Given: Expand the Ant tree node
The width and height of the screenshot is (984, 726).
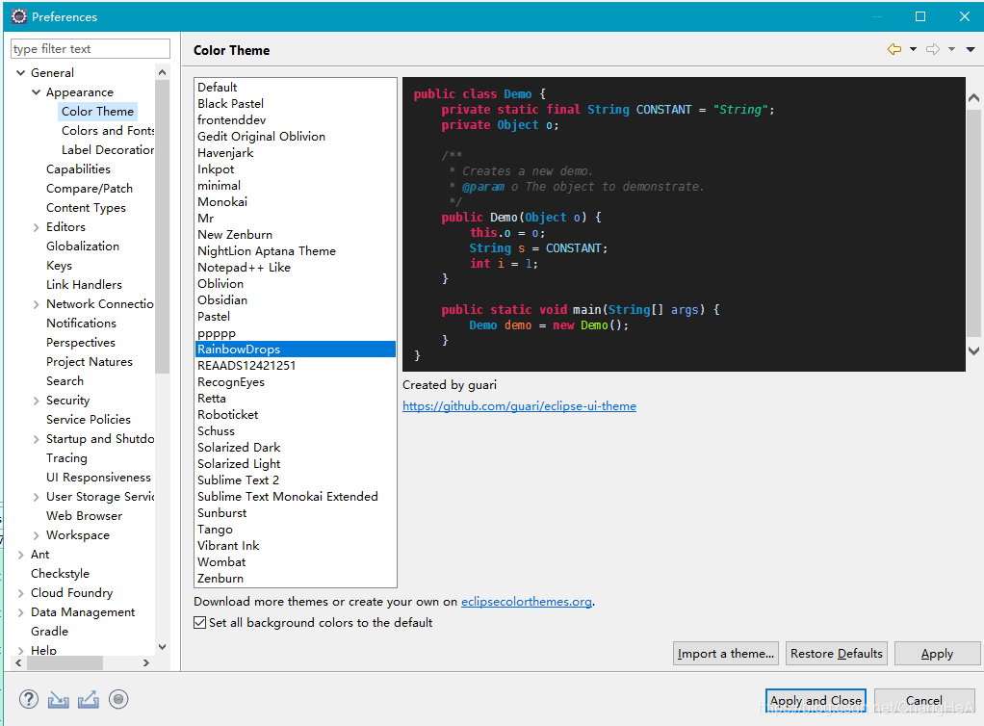Looking at the screenshot, I should [x=21, y=555].
